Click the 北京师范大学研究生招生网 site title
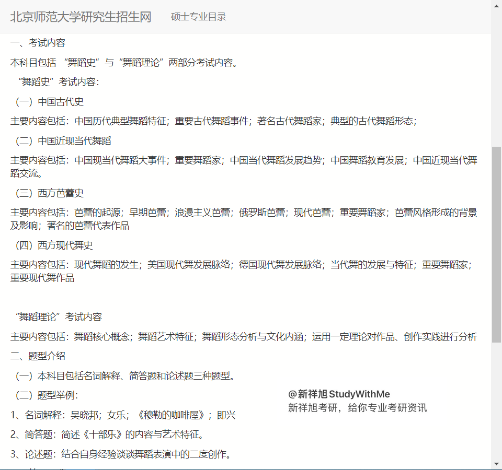Screen dimensions: 502x470 coord(81,17)
